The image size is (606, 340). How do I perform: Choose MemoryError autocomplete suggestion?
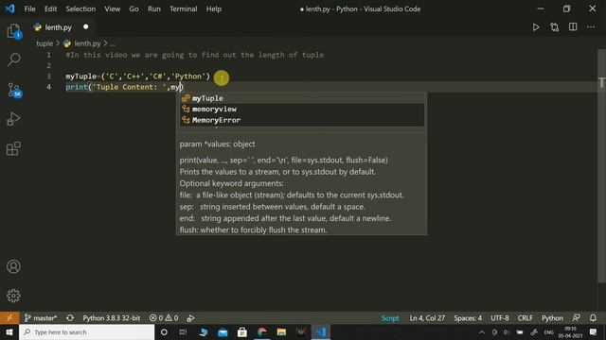[302, 120]
